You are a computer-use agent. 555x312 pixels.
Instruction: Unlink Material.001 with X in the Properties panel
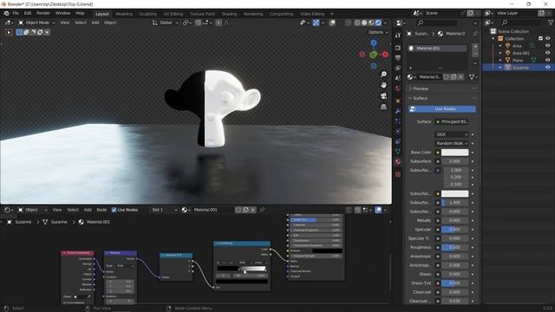(460, 77)
